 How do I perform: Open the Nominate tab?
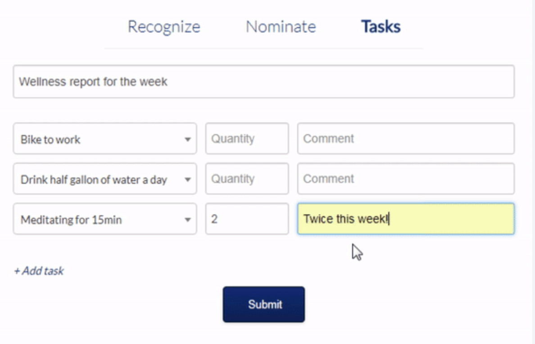pos(281,27)
